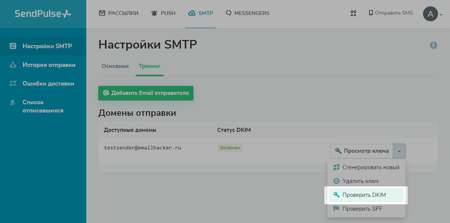Click the SendPulse logo
Image resolution: width=450 pixels, height=223 pixels.
[x=43, y=14]
